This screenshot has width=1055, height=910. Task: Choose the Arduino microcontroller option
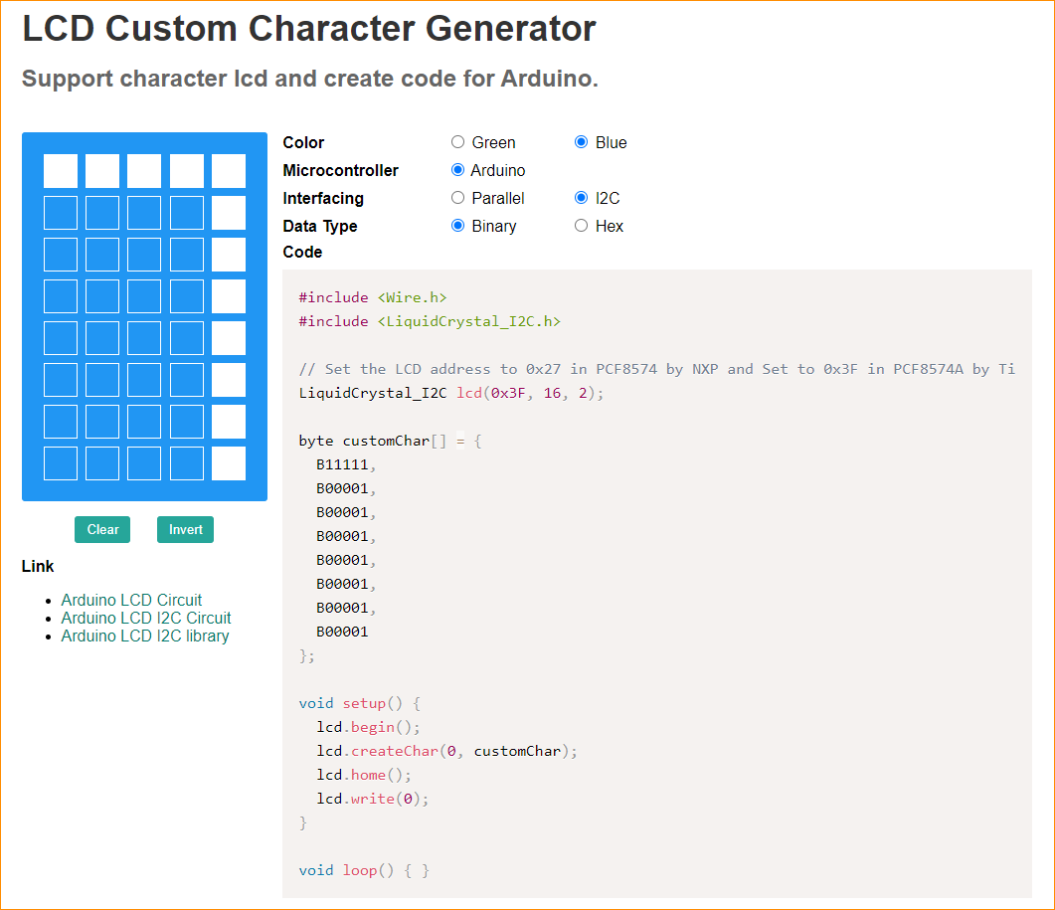458,170
